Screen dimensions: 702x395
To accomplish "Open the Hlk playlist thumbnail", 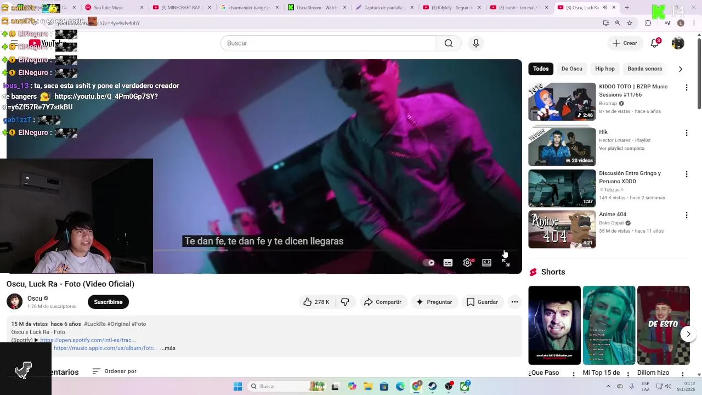I will point(562,147).
